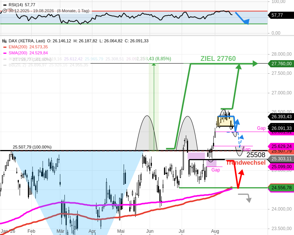Click the Mai month label on the time axis
This screenshot has height=235, width=294.
121,231
